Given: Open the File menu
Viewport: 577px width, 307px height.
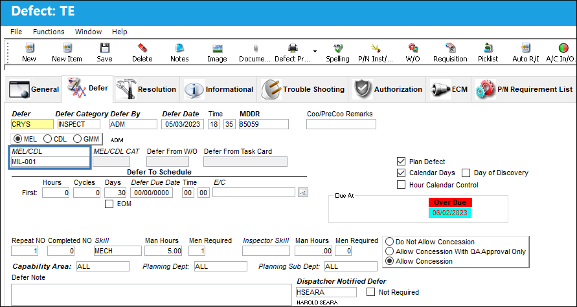Looking at the screenshot, I should tap(16, 32).
